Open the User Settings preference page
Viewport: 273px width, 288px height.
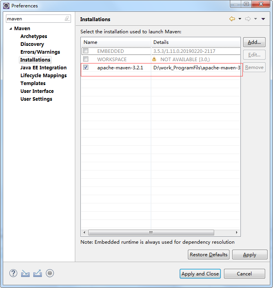tap(36, 99)
